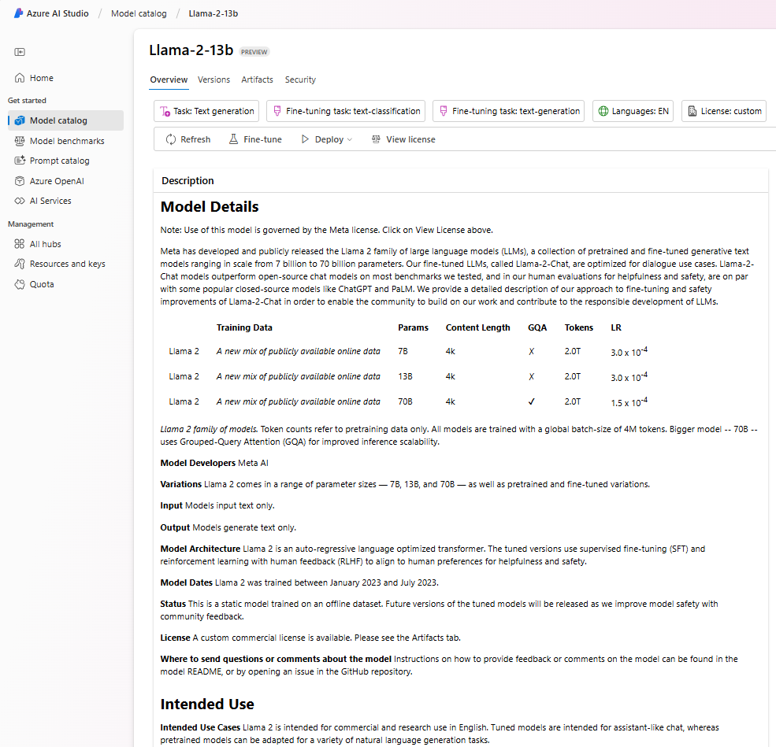Open Resources and keys page
The image size is (776, 747).
tap(67, 264)
